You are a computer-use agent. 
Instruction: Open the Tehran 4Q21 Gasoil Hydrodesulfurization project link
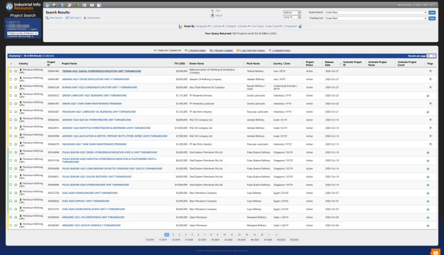(x=102, y=71)
